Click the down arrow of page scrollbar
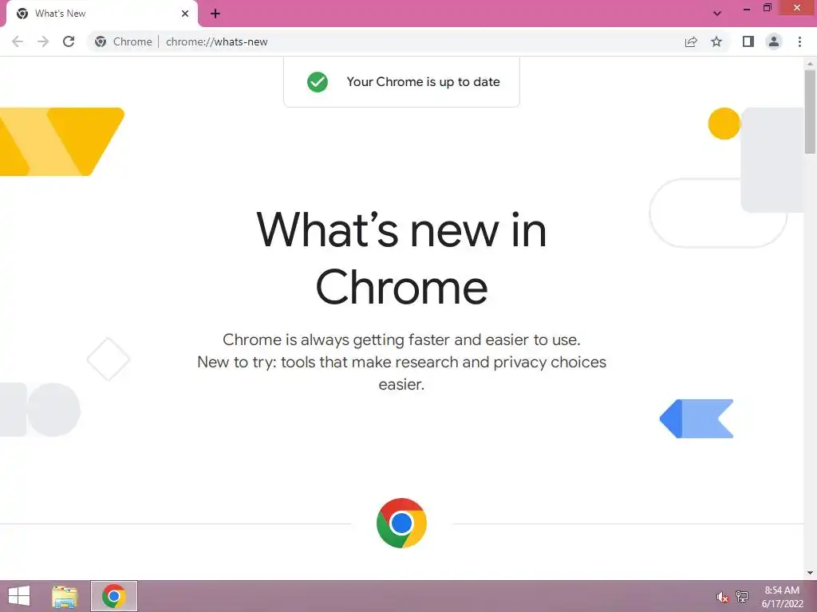This screenshot has height=612, width=817. coord(811,573)
